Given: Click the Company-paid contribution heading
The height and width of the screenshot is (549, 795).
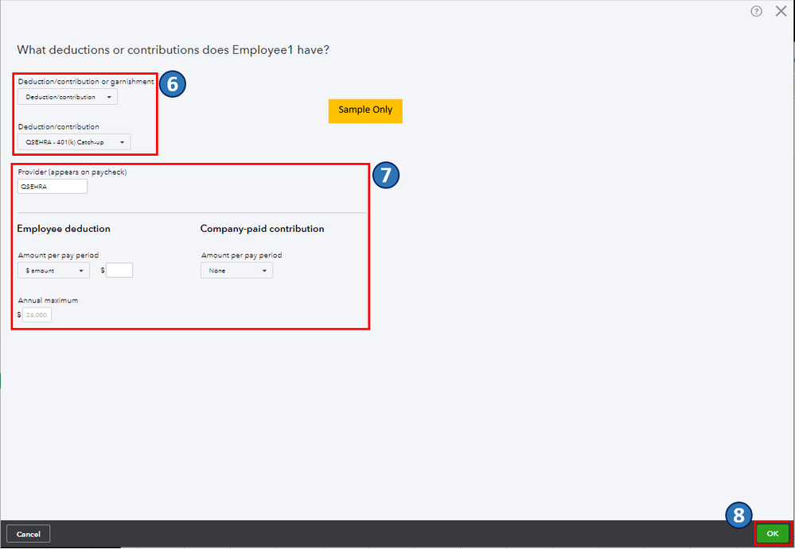Looking at the screenshot, I should tap(262, 229).
